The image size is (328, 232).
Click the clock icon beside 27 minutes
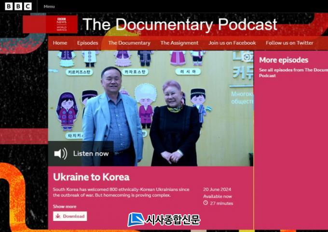click(205, 203)
